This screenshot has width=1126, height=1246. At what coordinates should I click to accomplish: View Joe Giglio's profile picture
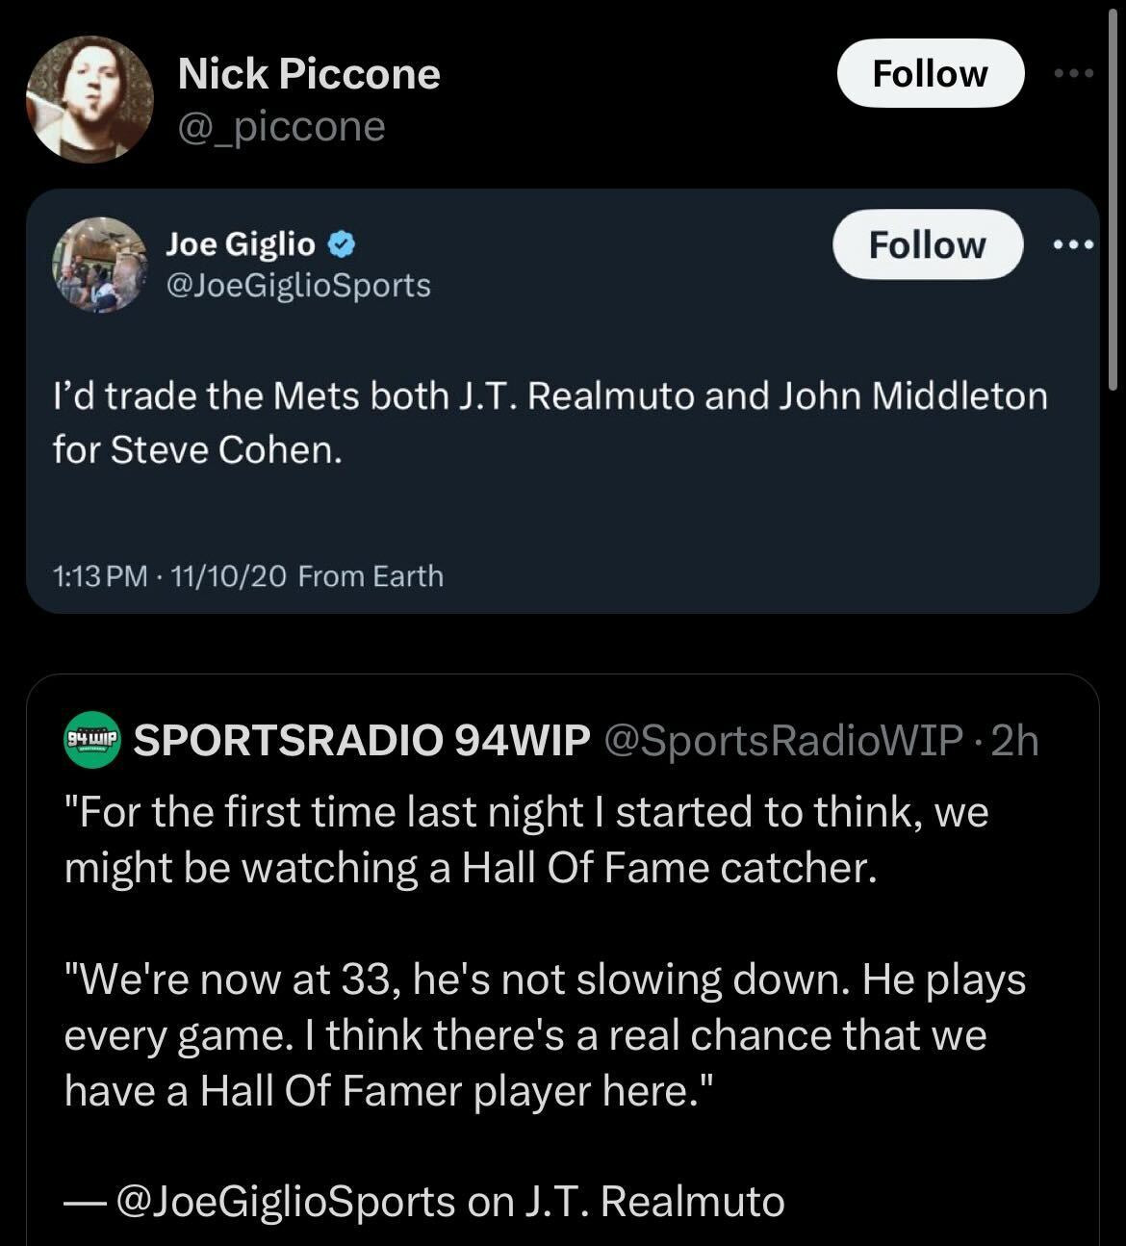100,265
